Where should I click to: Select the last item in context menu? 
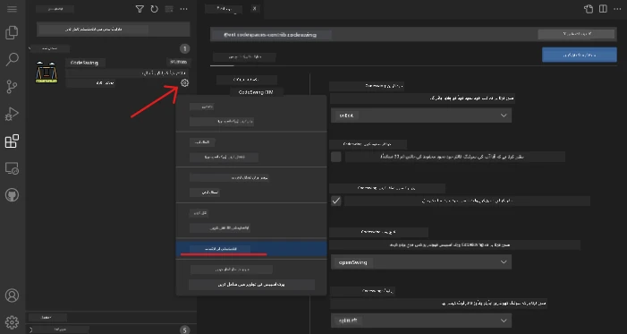(251, 285)
